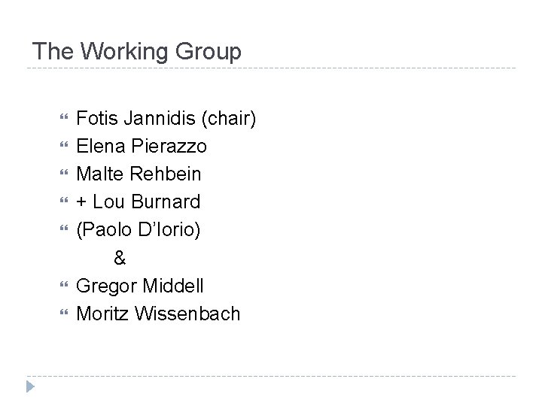The image size is (542, 406).
Task: Select the Gregor Middell text line
Action: tap(140, 286)
